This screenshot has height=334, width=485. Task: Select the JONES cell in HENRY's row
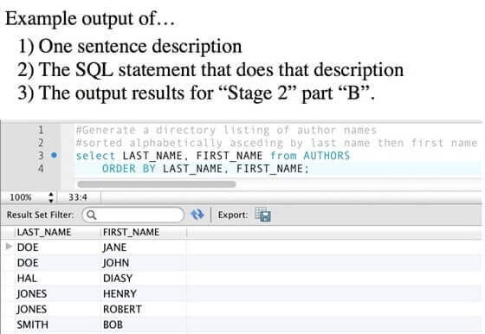coord(32,293)
